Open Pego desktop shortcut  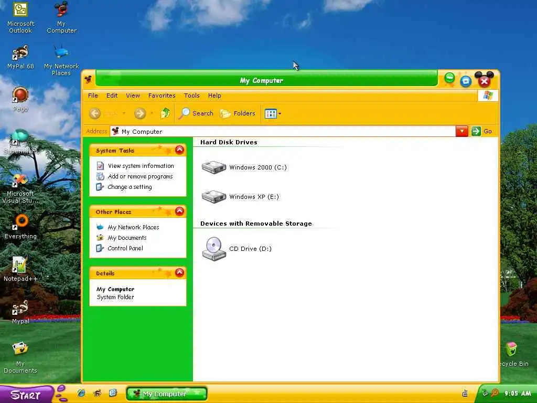(20, 99)
